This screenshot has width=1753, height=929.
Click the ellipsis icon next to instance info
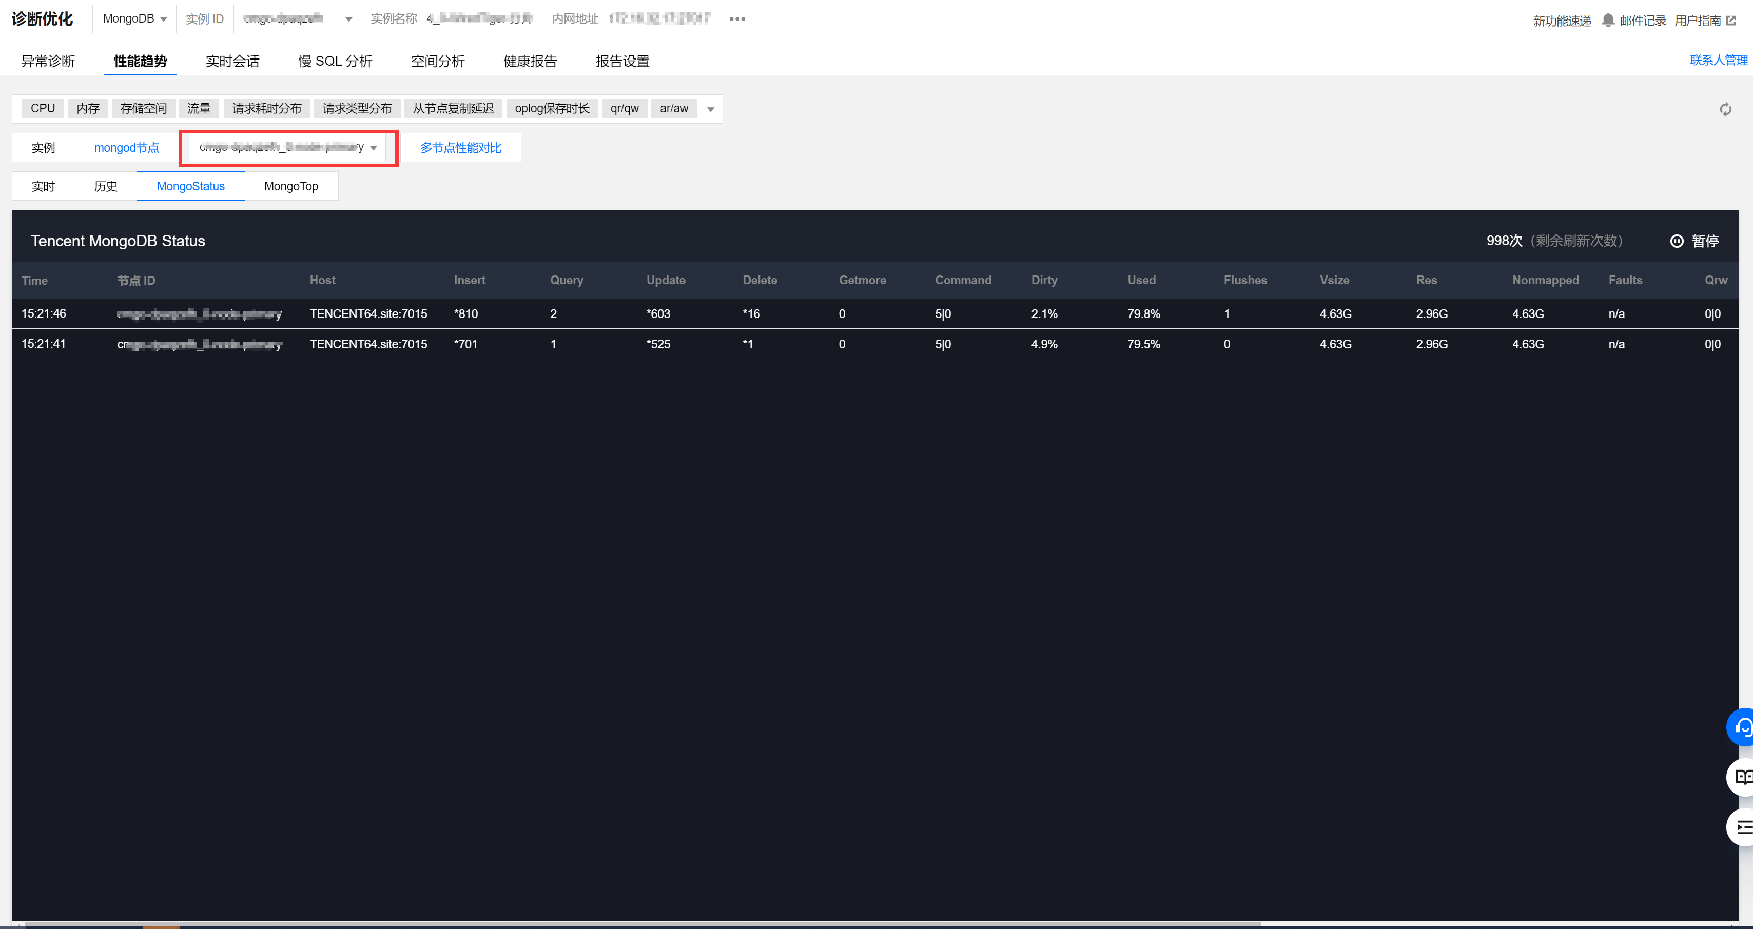pos(736,18)
